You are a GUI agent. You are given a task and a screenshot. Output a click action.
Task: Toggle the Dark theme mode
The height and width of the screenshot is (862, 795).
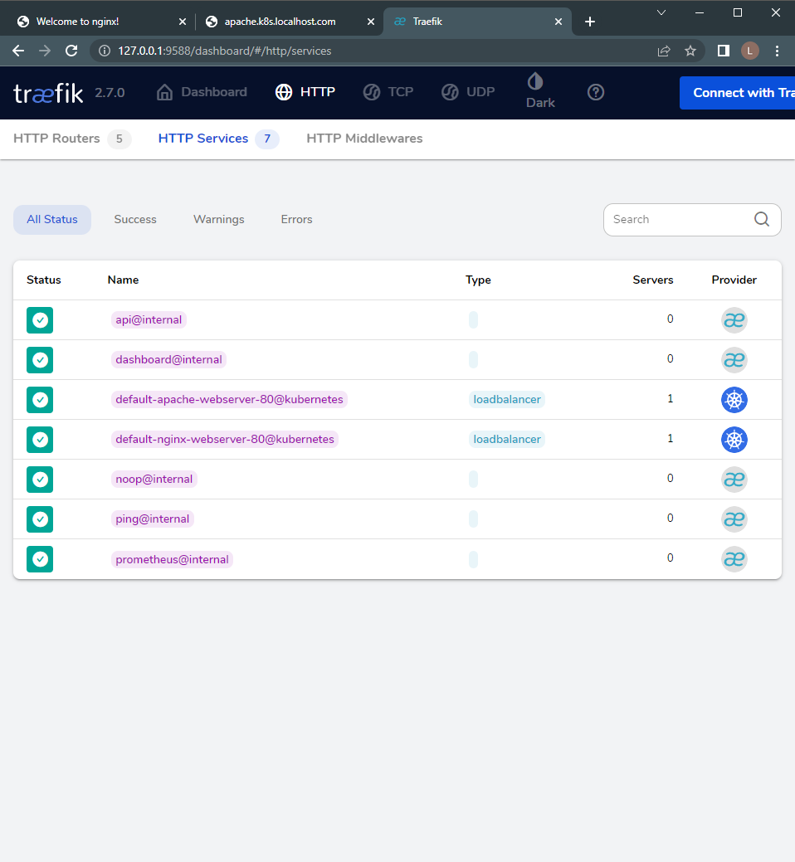[x=540, y=91]
